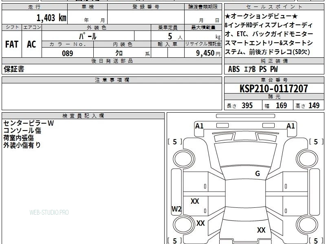326x244 pixels.
Task: Click the コンソール傷 note
Action: (22, 131)
